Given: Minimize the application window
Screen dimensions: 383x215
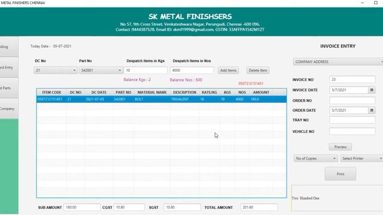Looking at the screenshot, I should coord(362,2).
